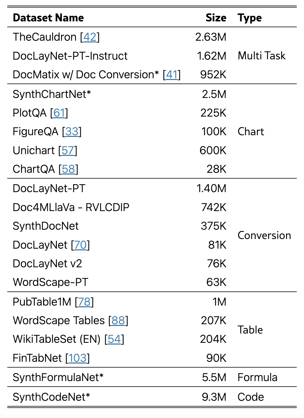Click the Size column header
Image resolution: width=304 pixels, height=418 pixels.
click(216, 18)
